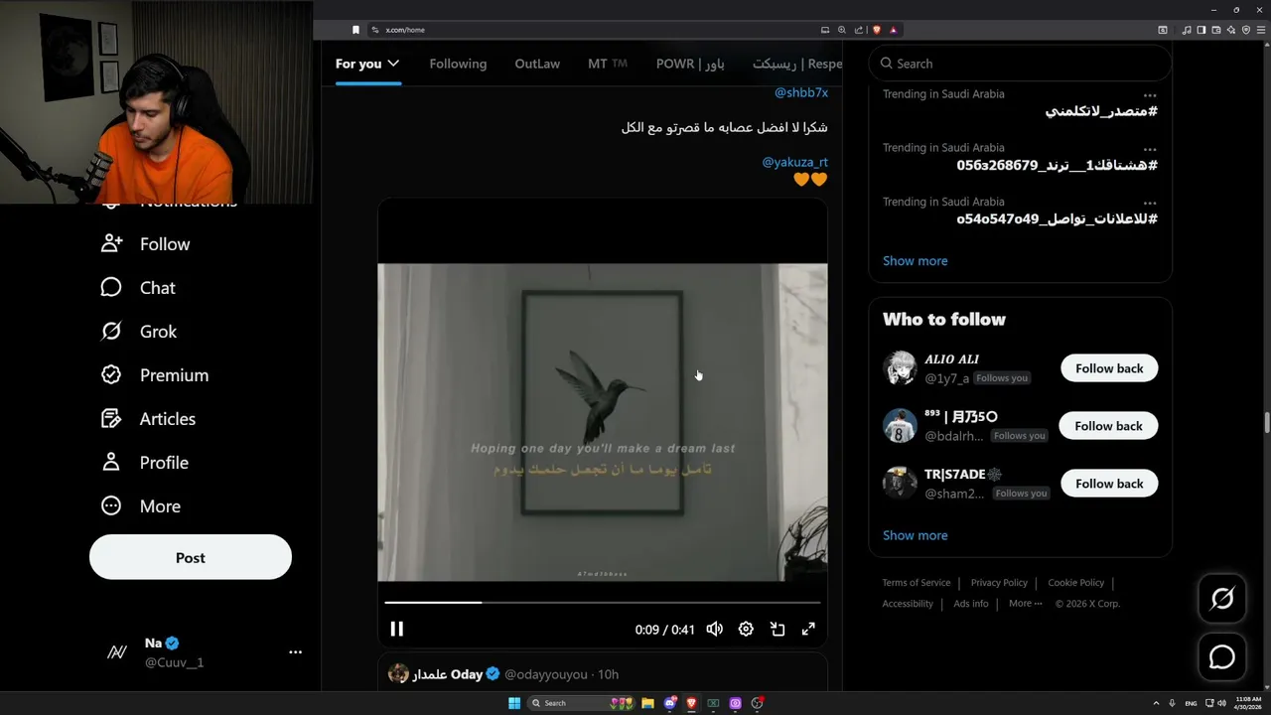Open the Follow sidebar item
The image size is (1271, 715).
pyautogui.click(x=146, y=244)
